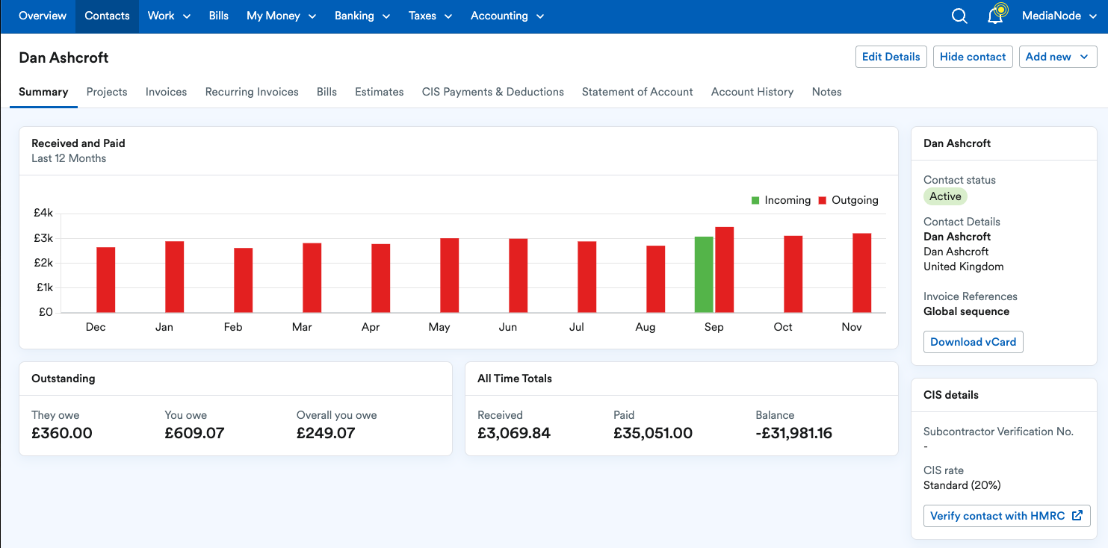The width and height of the screenshot is (1108, 548).
Task: Go to Overview in the top navigation
Action: click(43, 16)
